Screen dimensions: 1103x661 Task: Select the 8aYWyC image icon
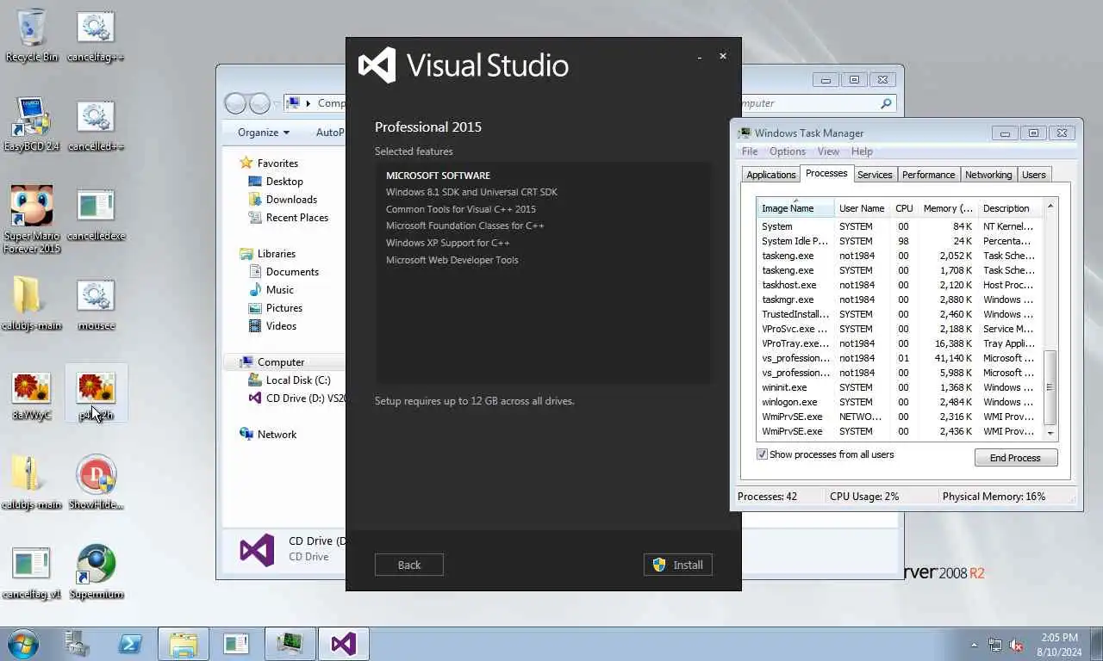[x=32, y=396]
